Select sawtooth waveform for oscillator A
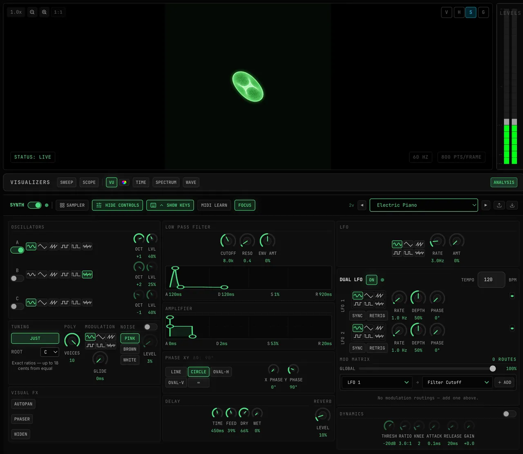 click(54, 247)
